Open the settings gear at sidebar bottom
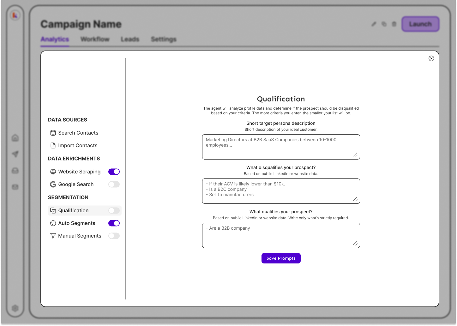The width and height of the screenshot is (457, 326). 15,308
